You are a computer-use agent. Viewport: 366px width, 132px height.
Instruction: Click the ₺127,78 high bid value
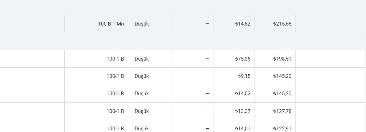tap(282, 111)
